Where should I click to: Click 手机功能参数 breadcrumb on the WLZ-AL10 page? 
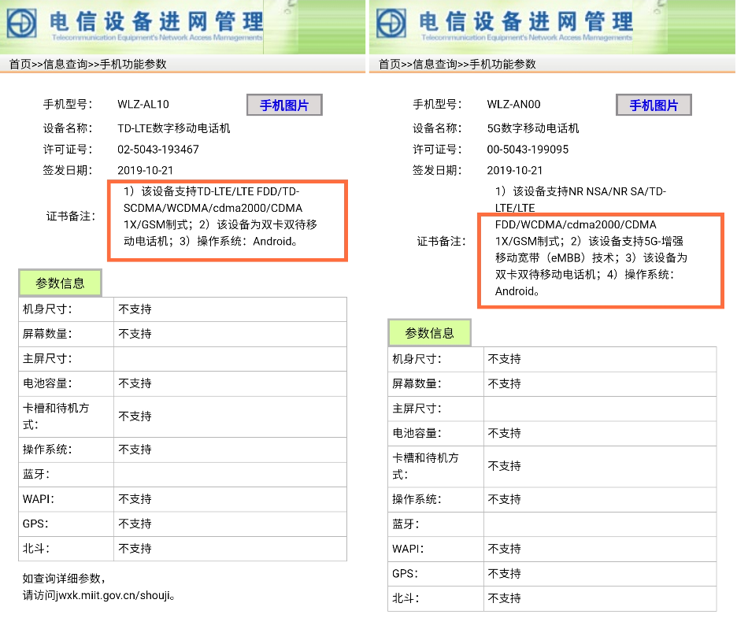coord(133,65)
